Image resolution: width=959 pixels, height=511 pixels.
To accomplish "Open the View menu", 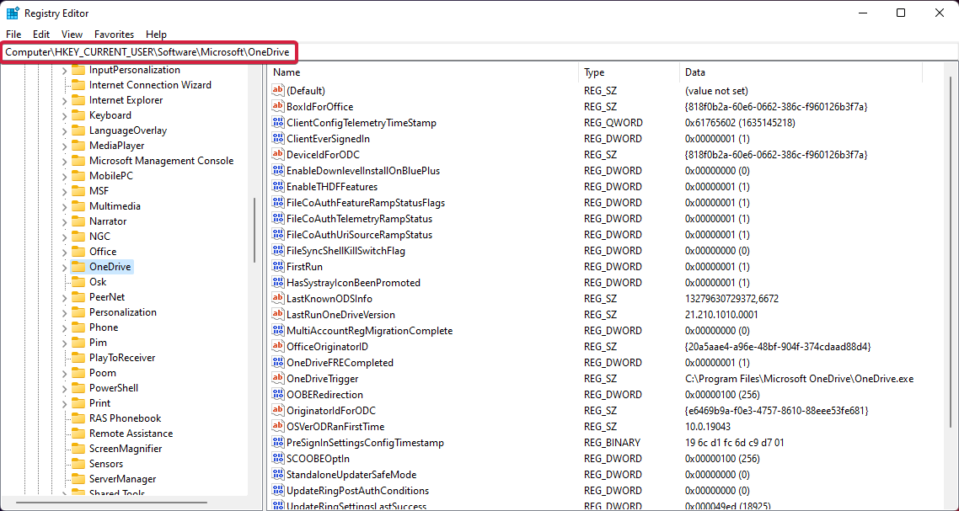I will point(72,35).
